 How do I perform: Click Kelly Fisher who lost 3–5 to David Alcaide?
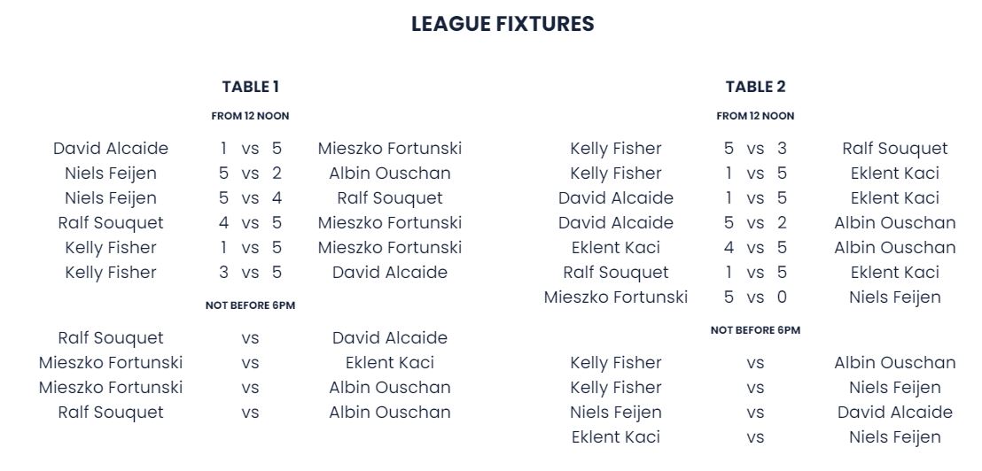click(x=111, y=273)
